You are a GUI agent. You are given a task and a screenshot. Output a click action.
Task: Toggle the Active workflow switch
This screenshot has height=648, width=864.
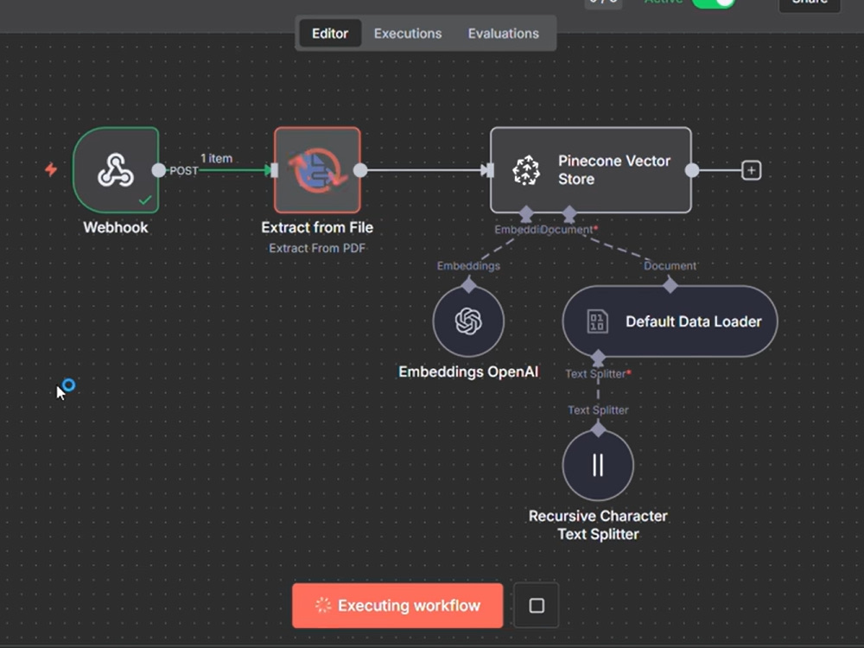click(714, 3)
